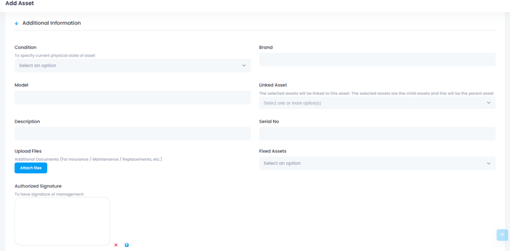Save signature with the blue disk icon

[127, 245]
